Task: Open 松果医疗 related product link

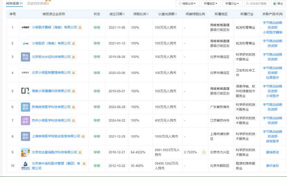Action: [x=272, y=77]
